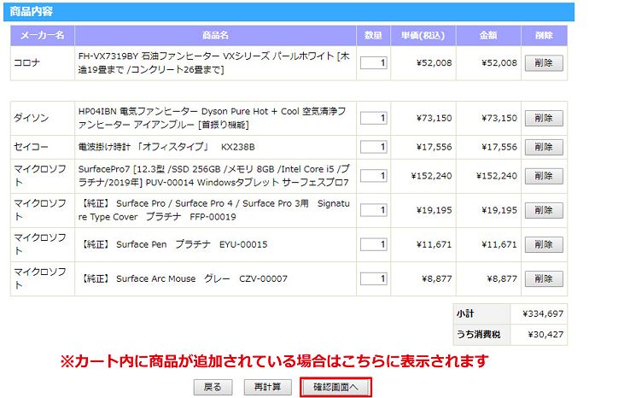Image resolution: width=630 pixels, height=398 pixels.
Task: Click the 数量 column header
Action: coord(373,35)
